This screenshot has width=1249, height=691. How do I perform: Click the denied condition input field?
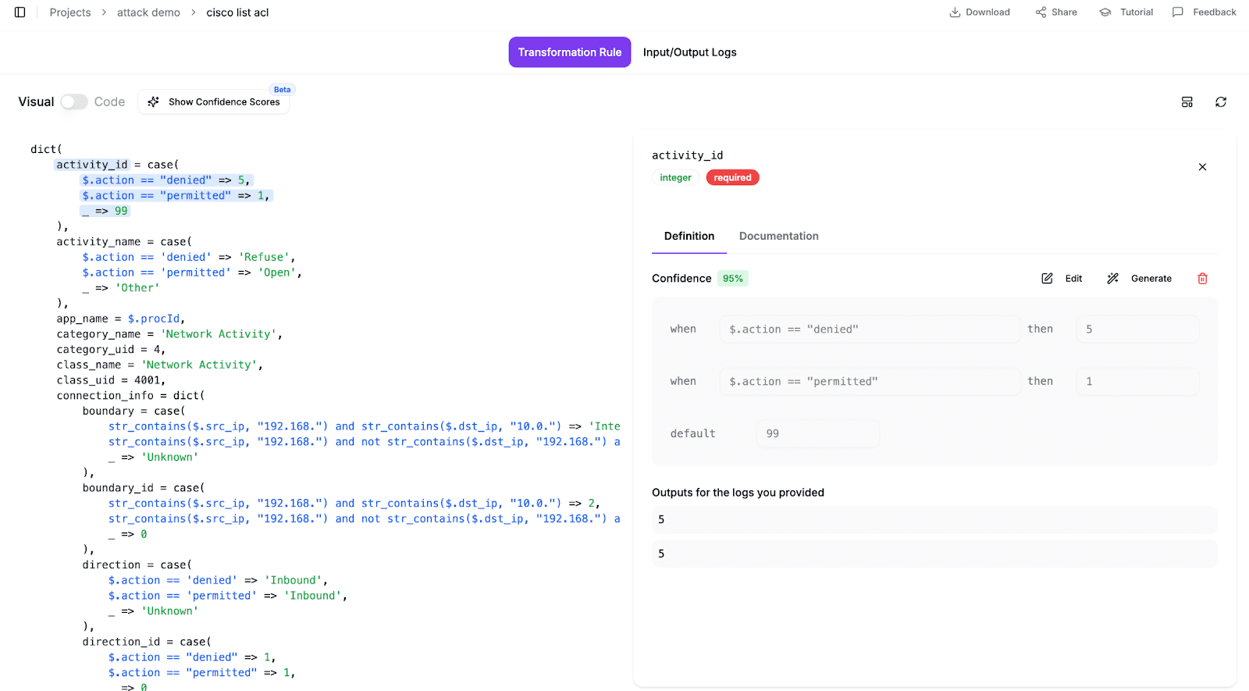point(870,329)
